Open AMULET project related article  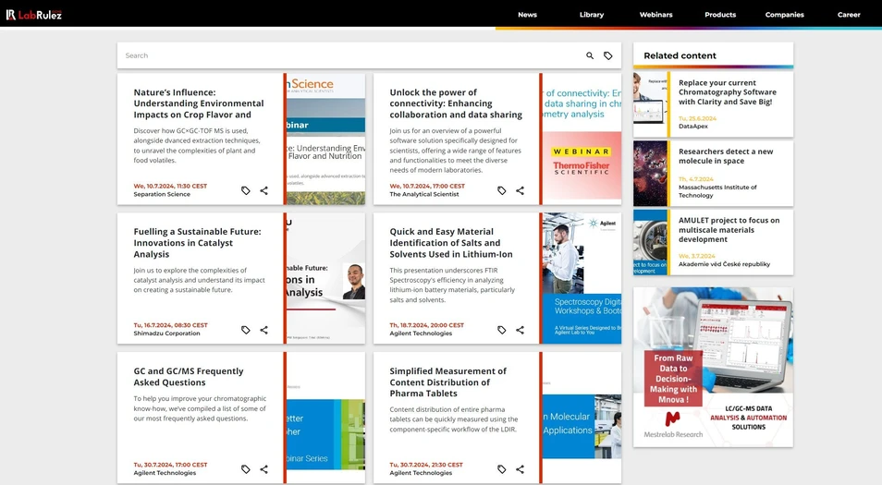[729, 230]
